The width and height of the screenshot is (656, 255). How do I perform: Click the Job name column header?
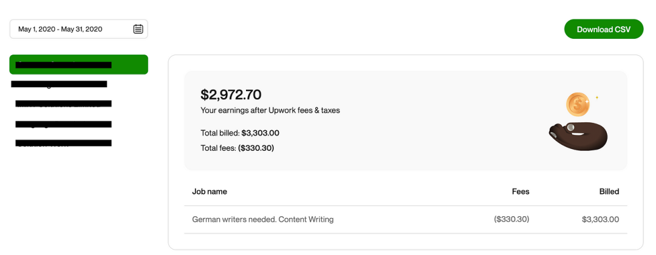(x=210, y=191)
